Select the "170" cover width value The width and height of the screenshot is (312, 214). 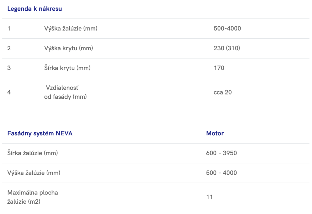pos(219,68)
